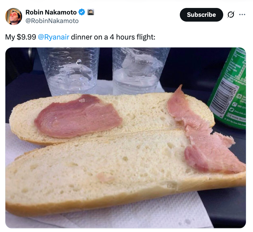
Task: Open the Grok slashed-circle icon
Action: [231, 14]
